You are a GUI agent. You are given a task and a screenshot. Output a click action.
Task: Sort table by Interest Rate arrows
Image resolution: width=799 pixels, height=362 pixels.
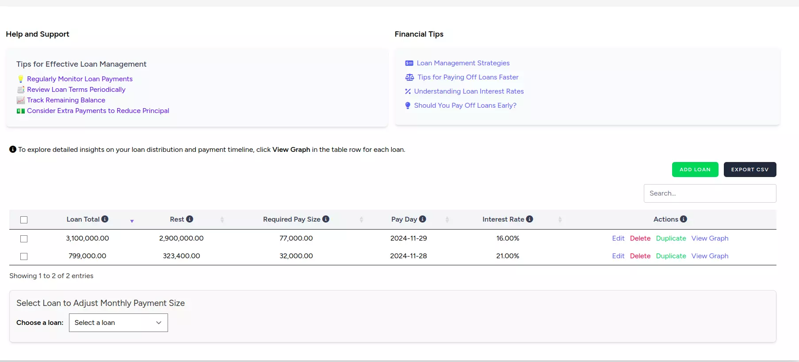click(560, 219)
